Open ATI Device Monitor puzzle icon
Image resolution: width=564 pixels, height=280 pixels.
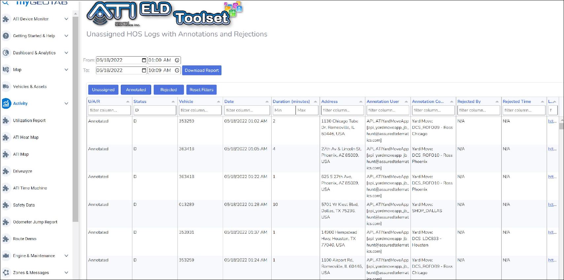pos(6,19)
